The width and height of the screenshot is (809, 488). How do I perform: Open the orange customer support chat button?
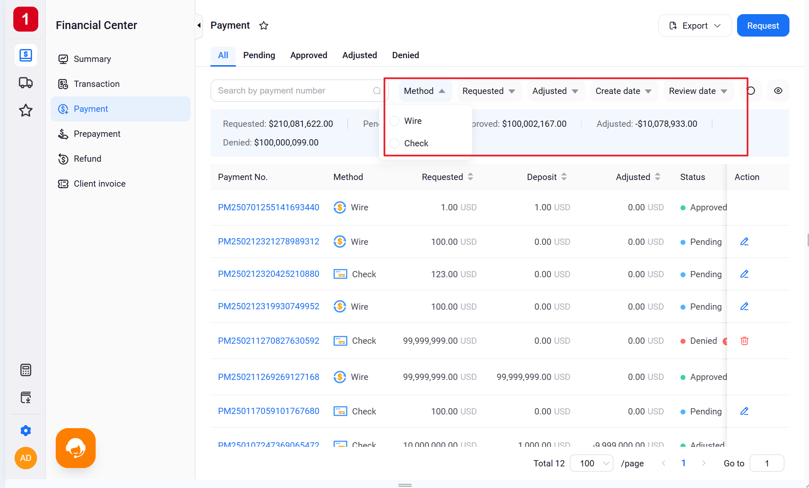coord(76,448)
